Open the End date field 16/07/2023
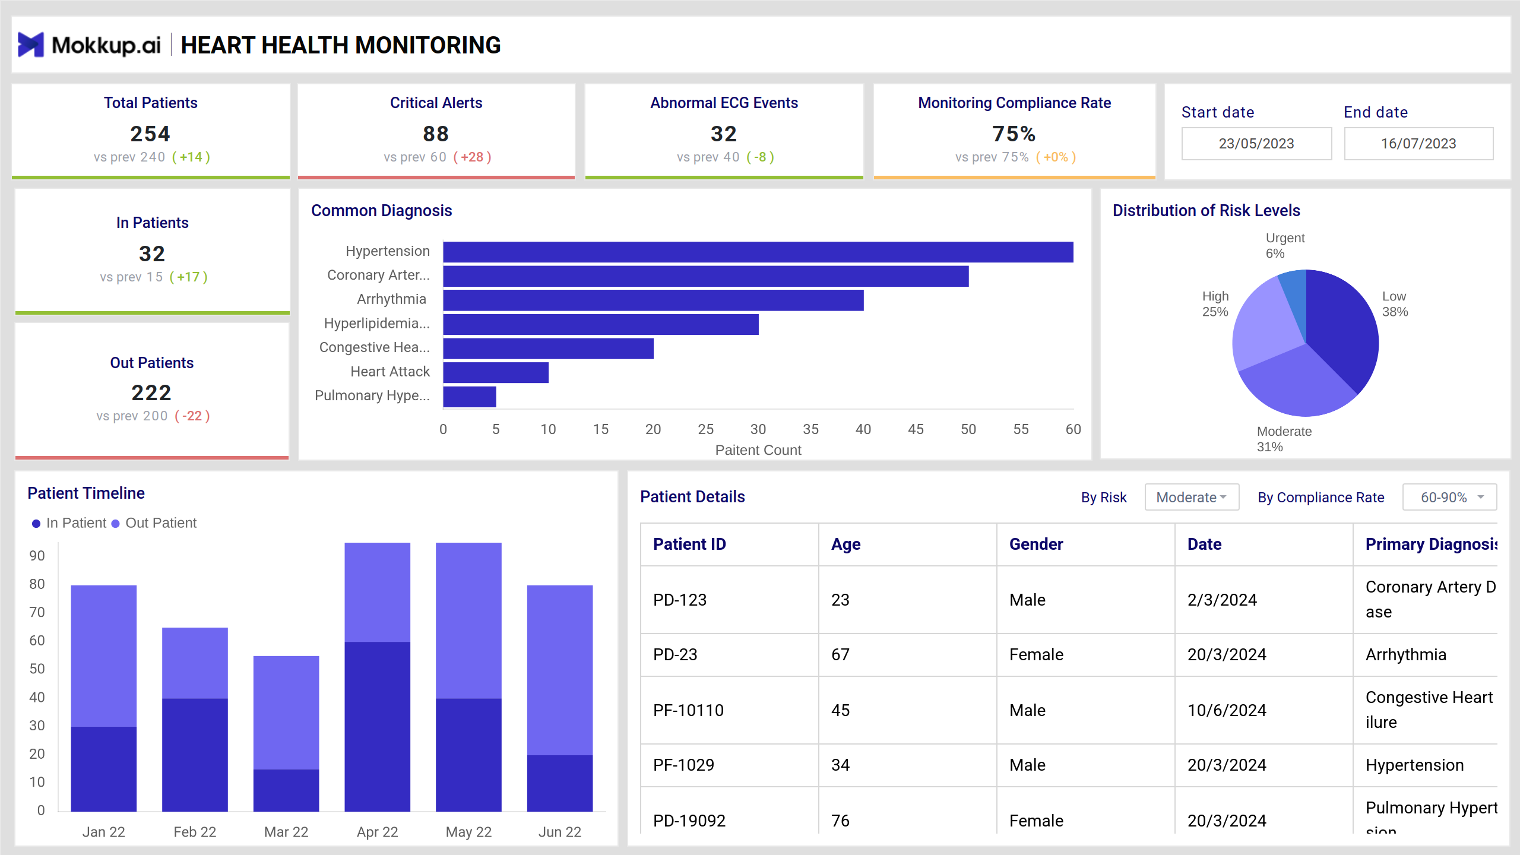 tap(1418, 144)
